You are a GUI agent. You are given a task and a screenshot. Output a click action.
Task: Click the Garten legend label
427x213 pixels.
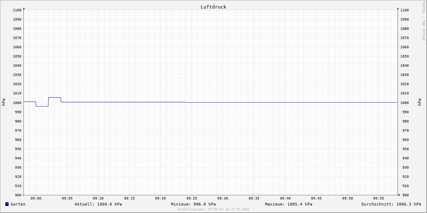(18, 204)
